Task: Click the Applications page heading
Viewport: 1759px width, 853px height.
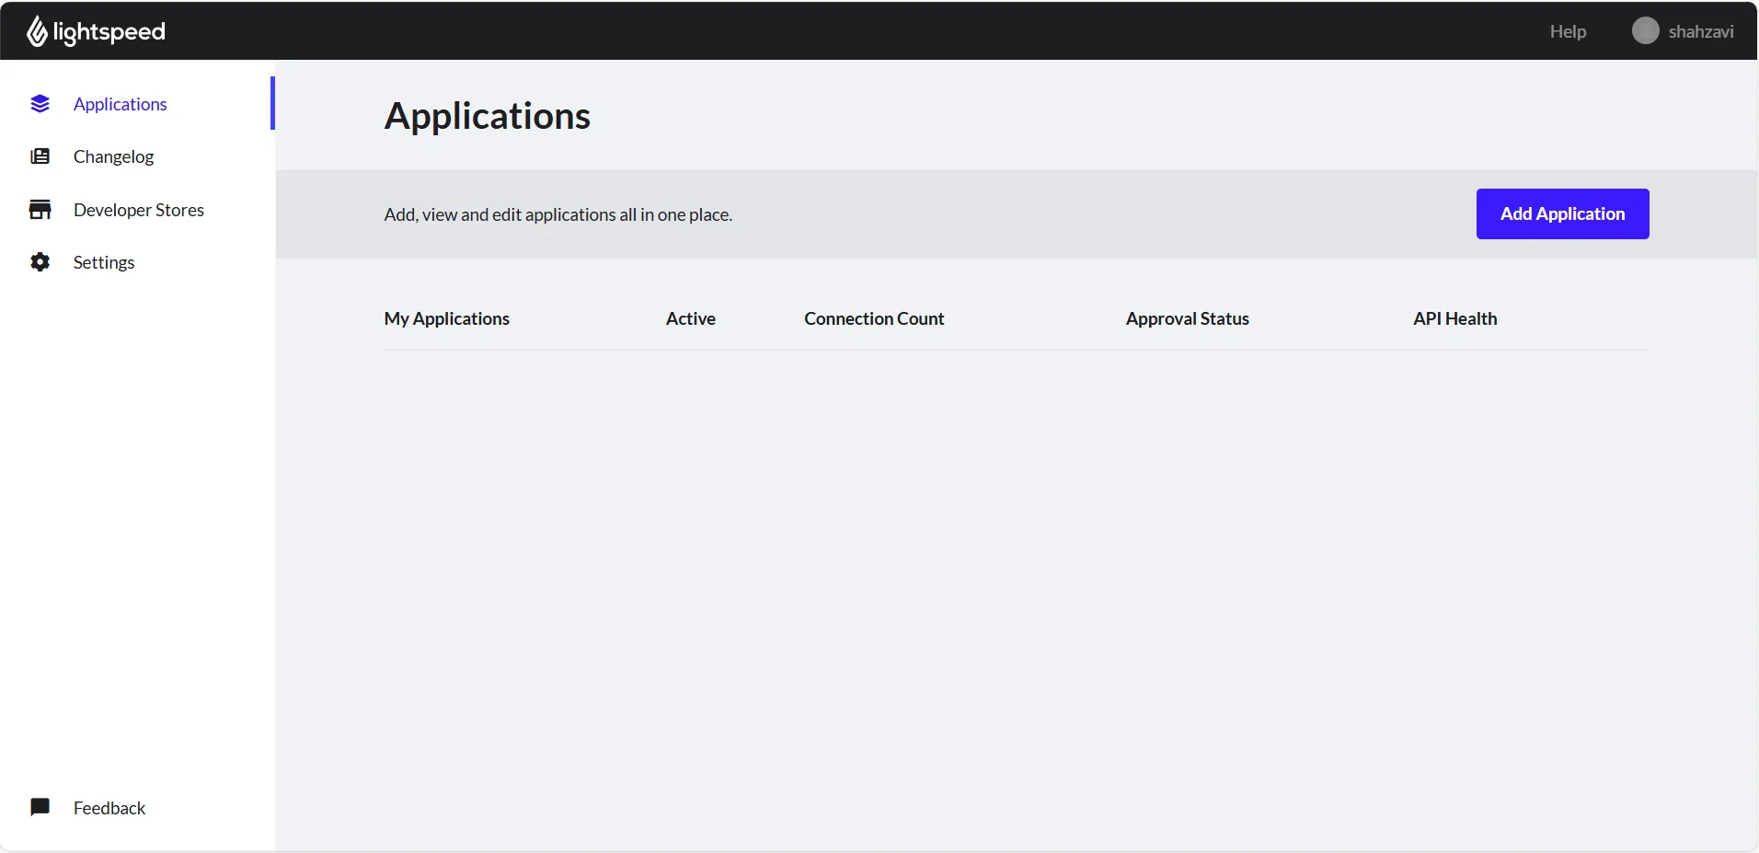Action: (487, 116)
